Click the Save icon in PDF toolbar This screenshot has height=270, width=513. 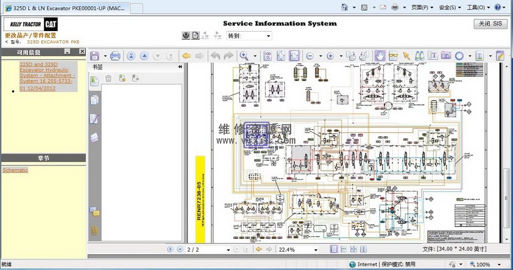point(95,56)
